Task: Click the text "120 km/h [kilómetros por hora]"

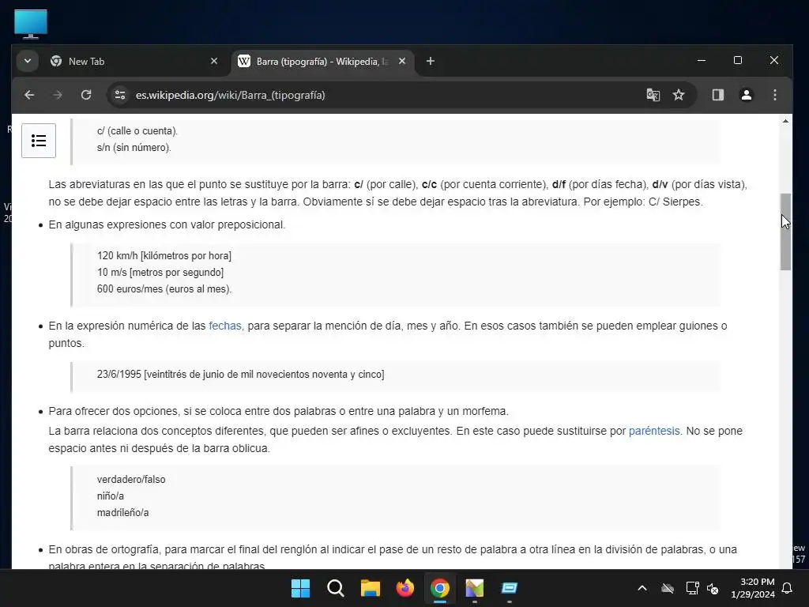Action: [164, 256]
